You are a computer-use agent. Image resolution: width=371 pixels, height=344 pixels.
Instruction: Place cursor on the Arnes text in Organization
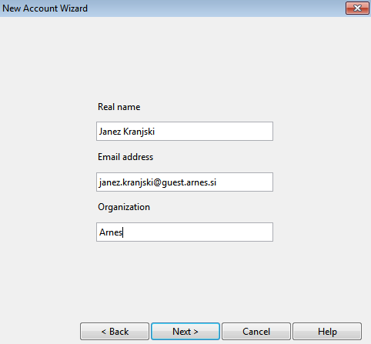111,232
